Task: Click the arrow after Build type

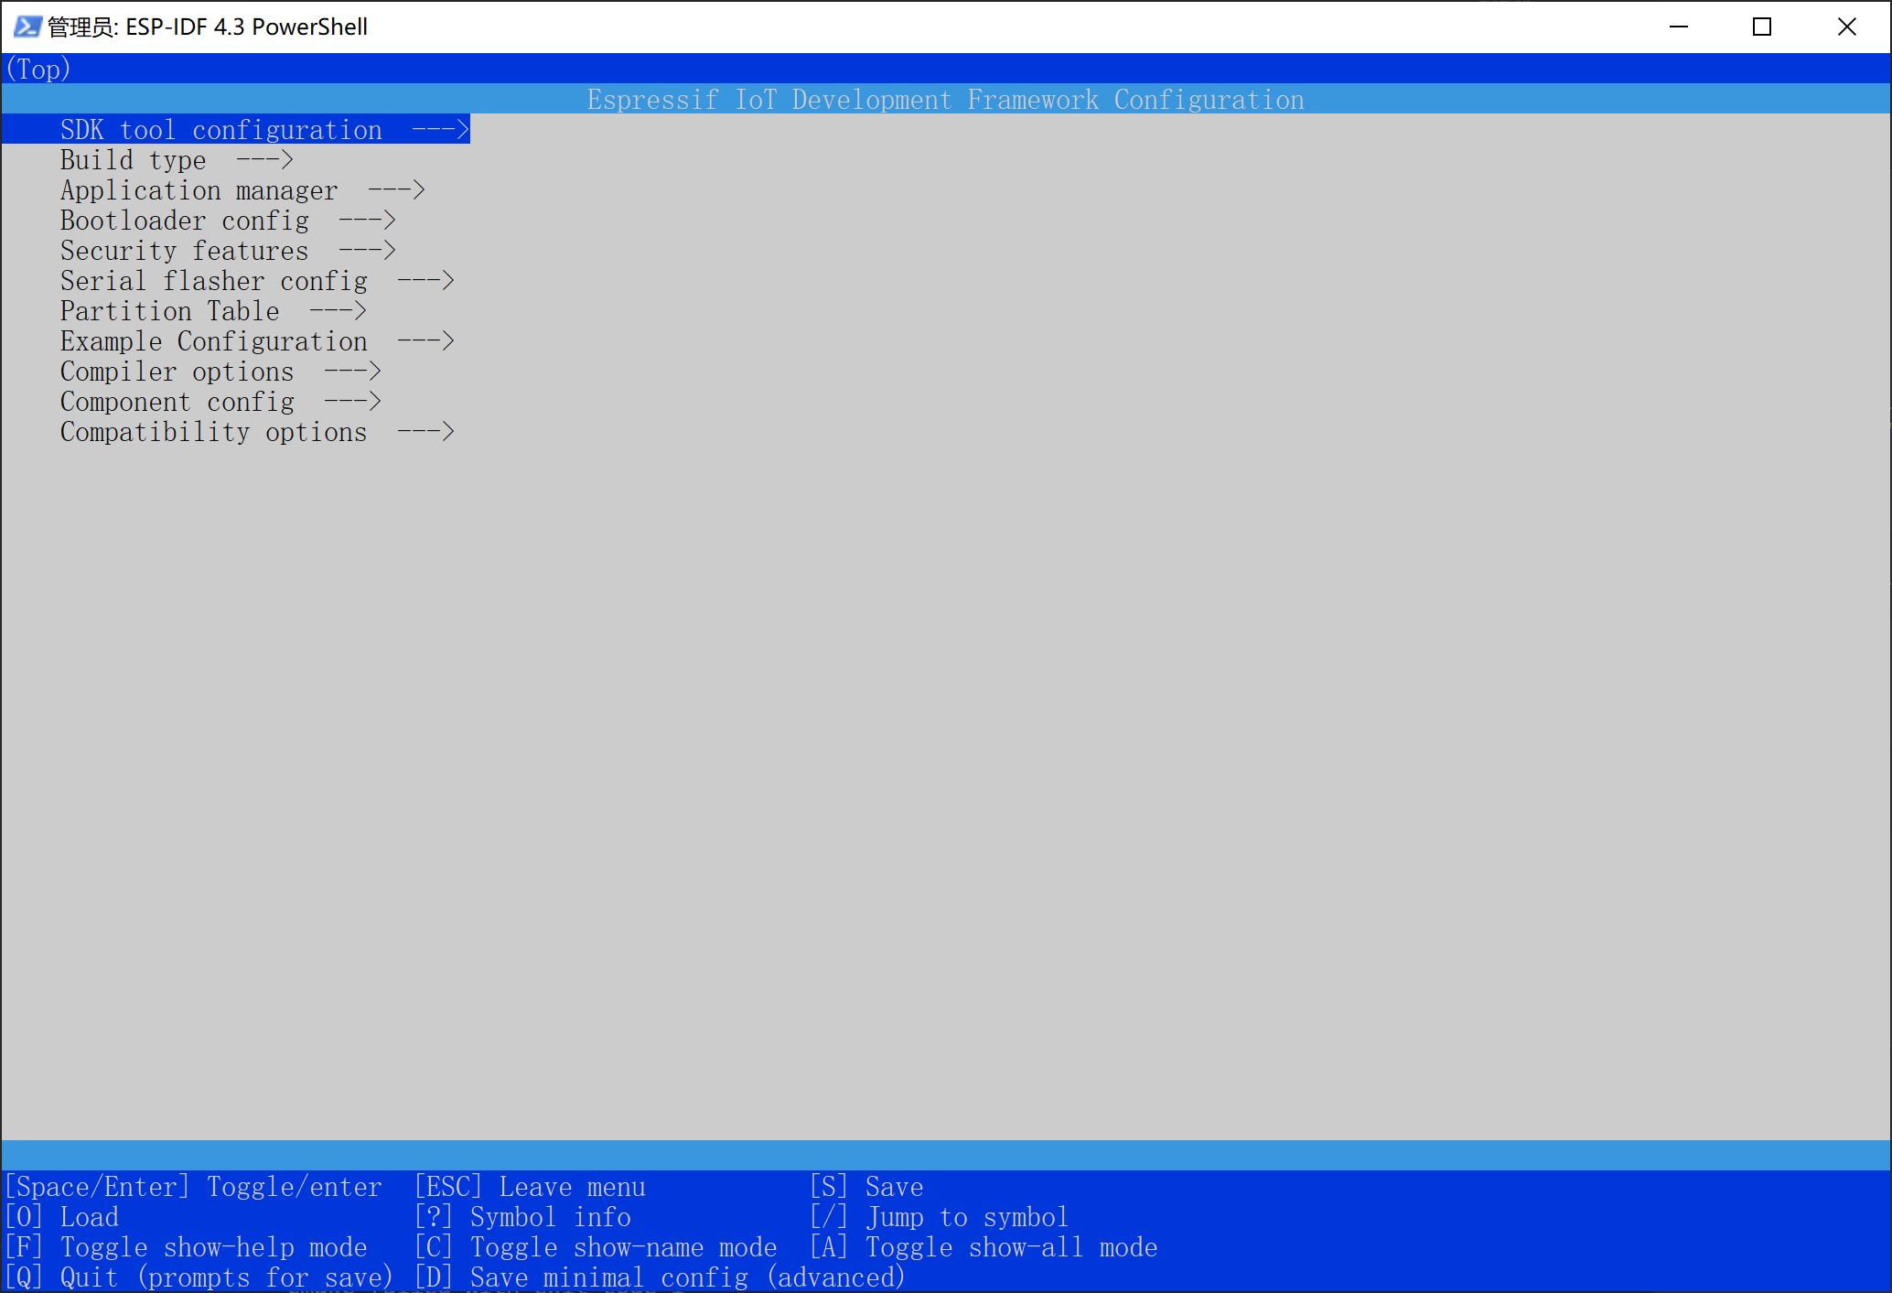Action: pyautogui.click(x=264, y=159)
